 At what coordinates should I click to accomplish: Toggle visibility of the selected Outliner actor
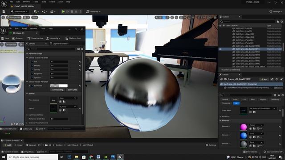[x=220, y=49]
